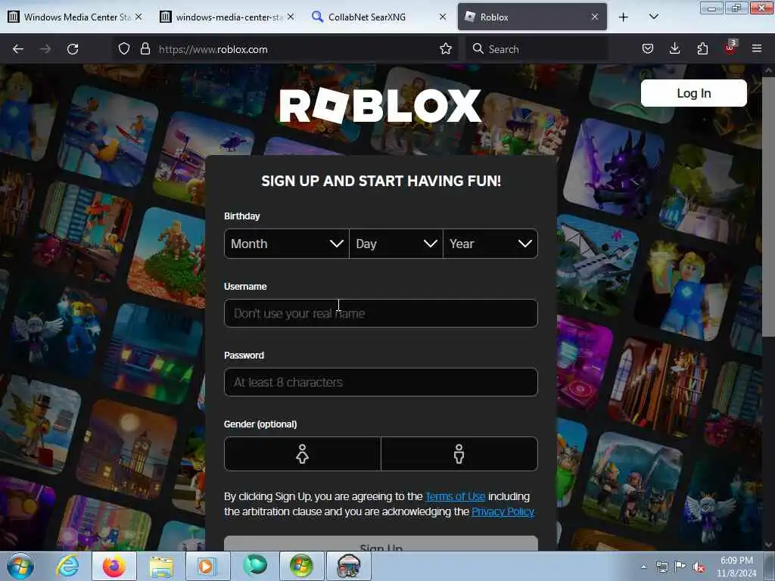Open the Pocket save icon

click(648, 49)
